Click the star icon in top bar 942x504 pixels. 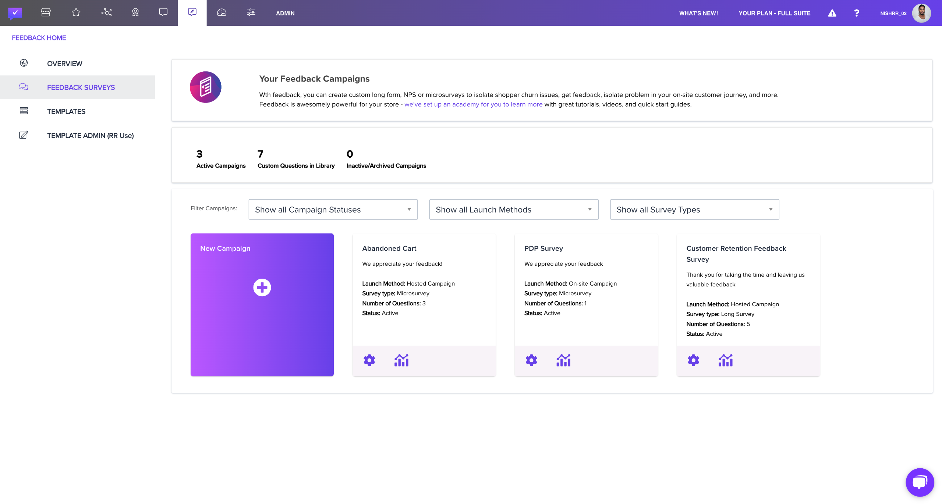click(76, 12)
